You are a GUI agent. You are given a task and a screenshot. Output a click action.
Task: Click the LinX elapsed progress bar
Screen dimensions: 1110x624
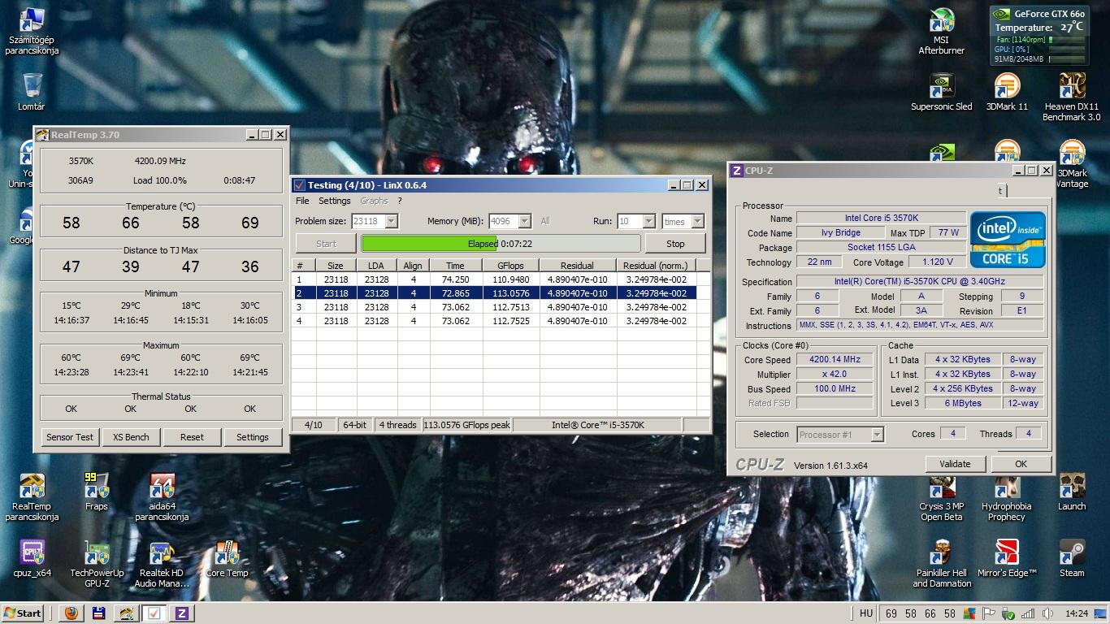[501, 243]
